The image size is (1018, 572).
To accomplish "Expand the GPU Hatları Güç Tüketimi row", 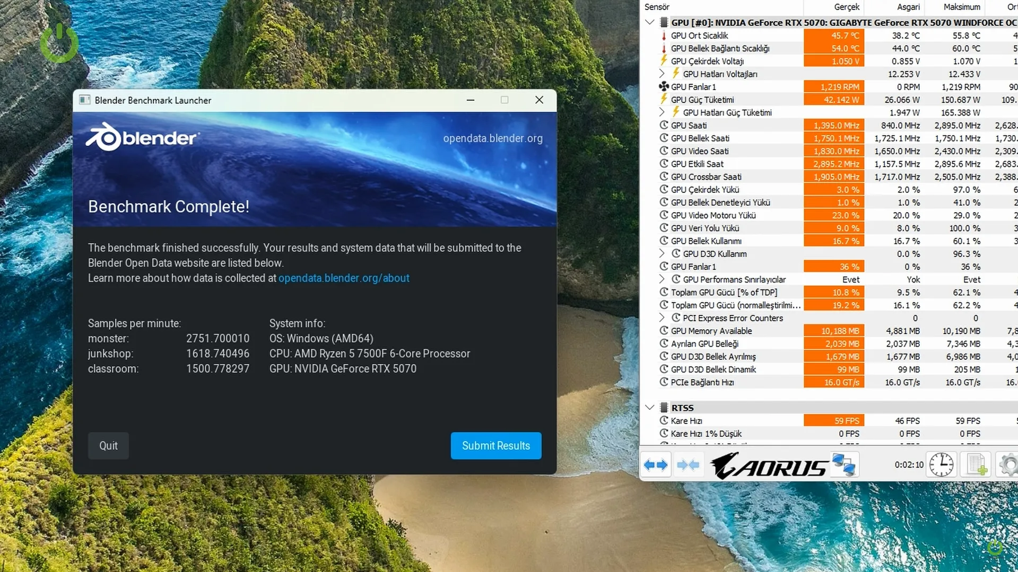I will tap(662, 112).
